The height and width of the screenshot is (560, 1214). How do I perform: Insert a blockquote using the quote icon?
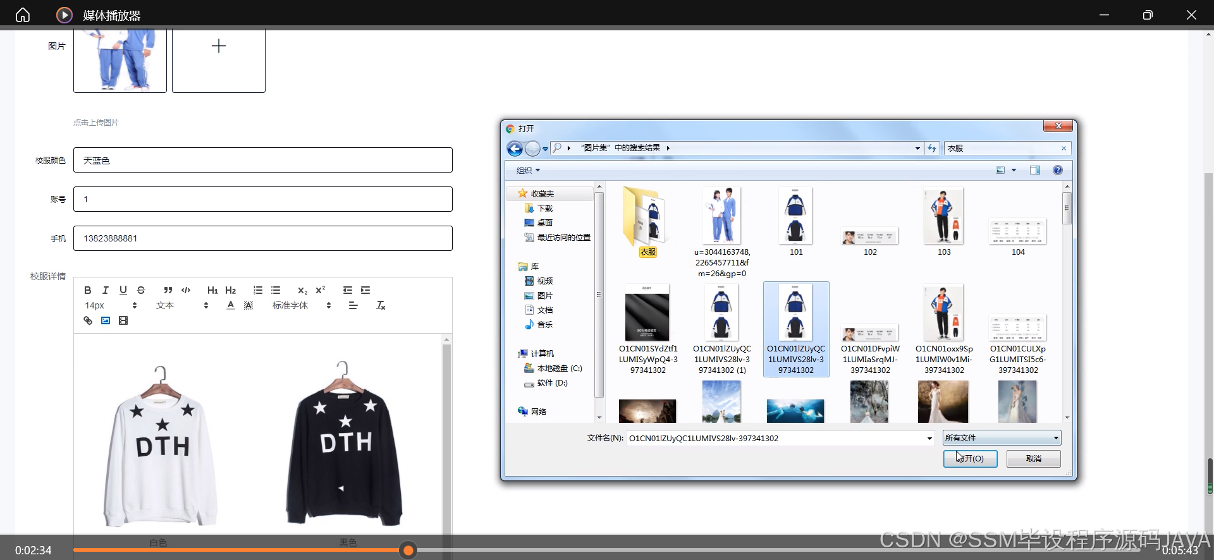coord(168,290)
